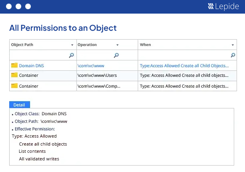The image size is (245, 172).
Task: Select Container label in \com\vc\www\Comp... row
Action: (x=28, y=86)
